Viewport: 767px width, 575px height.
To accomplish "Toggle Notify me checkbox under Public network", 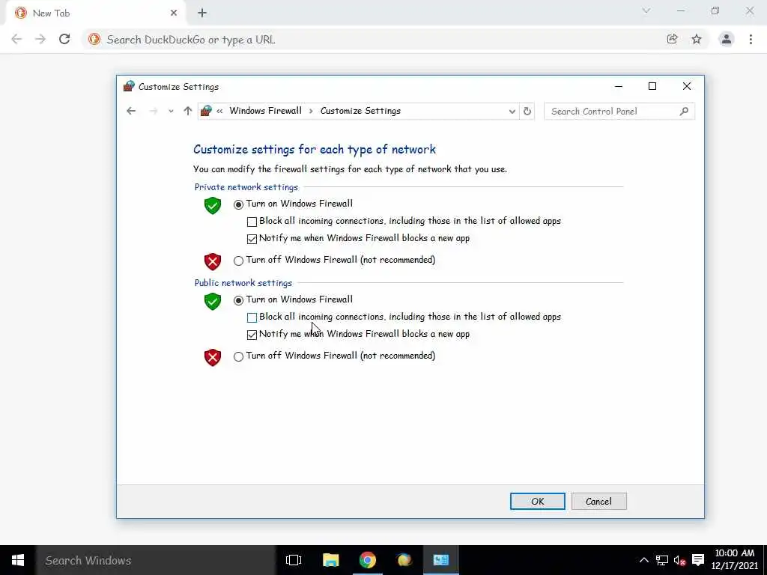I will 252,335.
